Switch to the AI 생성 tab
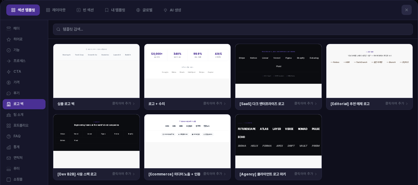 [172, 10]
